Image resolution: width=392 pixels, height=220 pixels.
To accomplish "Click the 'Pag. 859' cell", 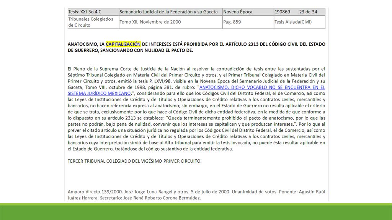I will point(248,22).
